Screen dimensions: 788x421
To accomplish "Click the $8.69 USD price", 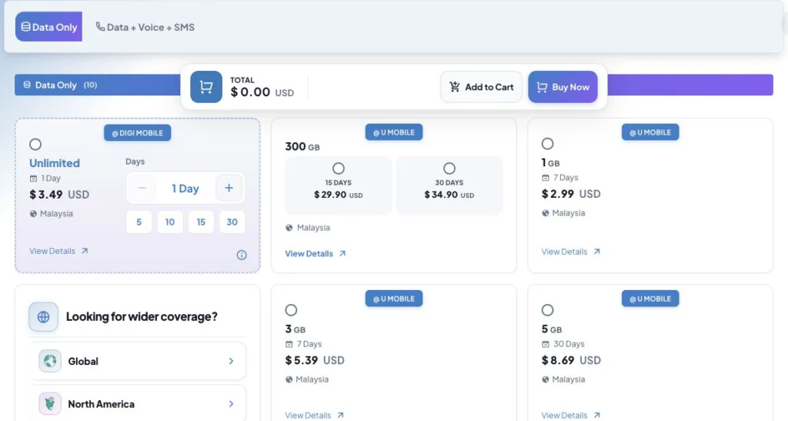I will click(x=571, y=360).
